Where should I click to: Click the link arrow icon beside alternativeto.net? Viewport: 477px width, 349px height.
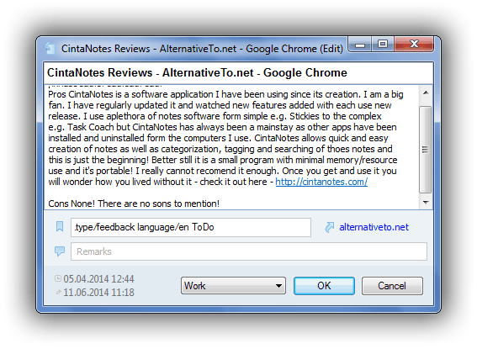(x=329, y=227)
